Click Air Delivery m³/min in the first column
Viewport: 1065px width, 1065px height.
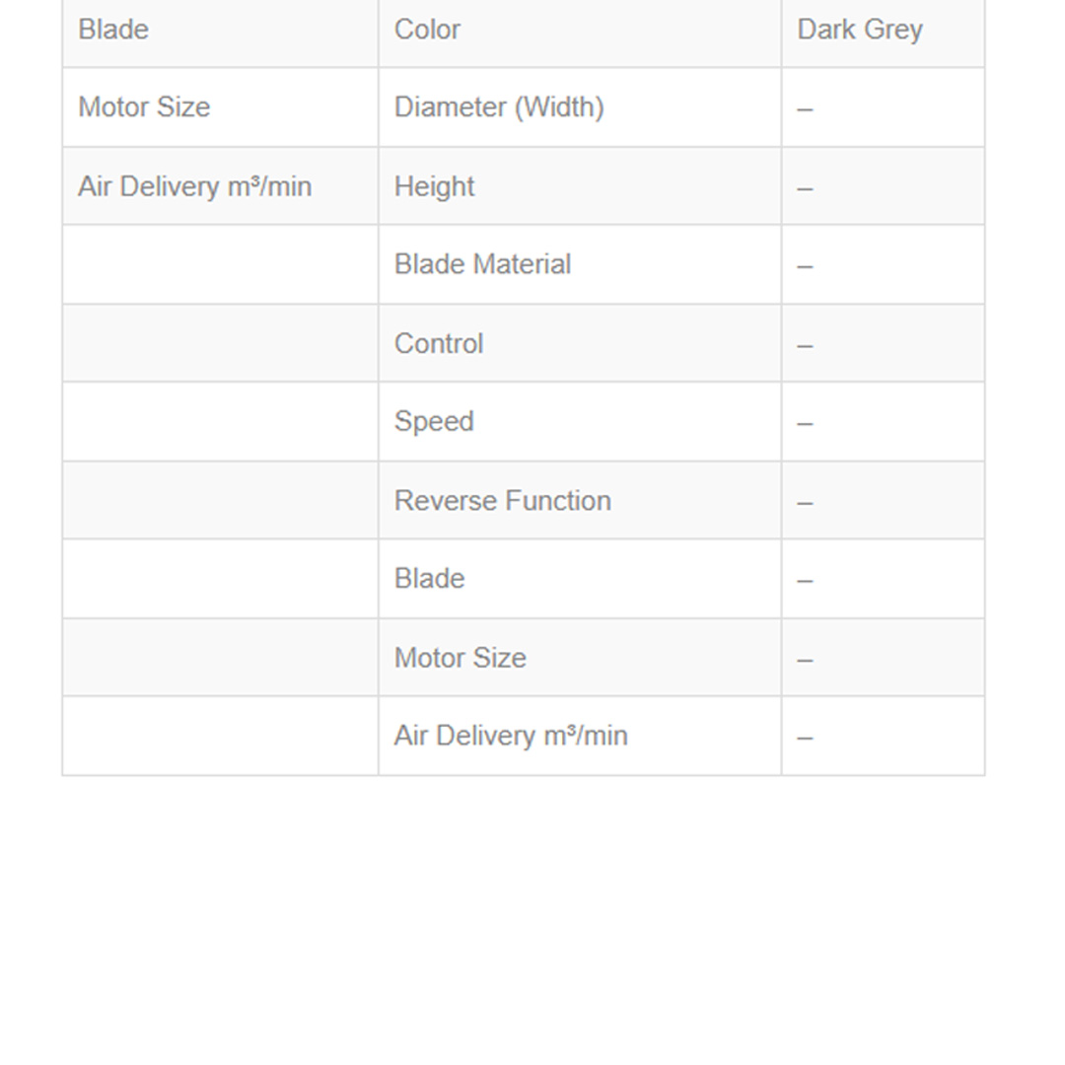tap(194, 186)
